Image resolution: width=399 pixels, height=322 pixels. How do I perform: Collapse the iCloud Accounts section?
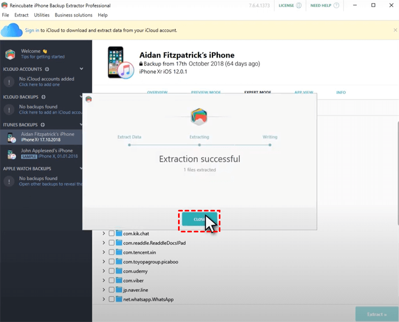pyautogui.click(x=82, y=69)
